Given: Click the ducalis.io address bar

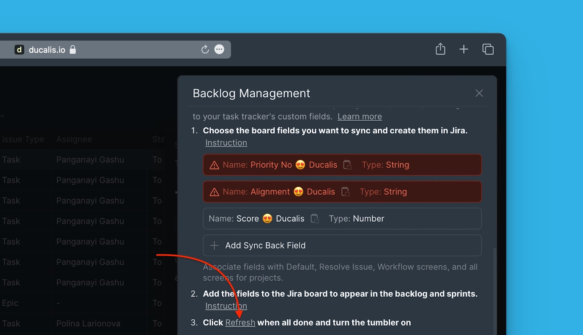Looking at the screenshot, I should coord(128,50).
